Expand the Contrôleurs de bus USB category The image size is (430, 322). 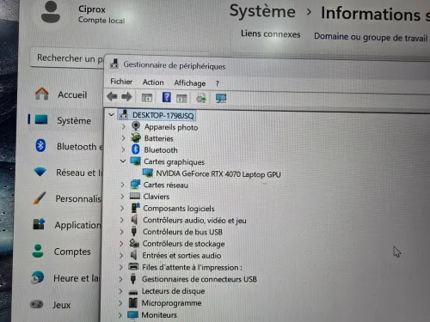click(121, 232)
